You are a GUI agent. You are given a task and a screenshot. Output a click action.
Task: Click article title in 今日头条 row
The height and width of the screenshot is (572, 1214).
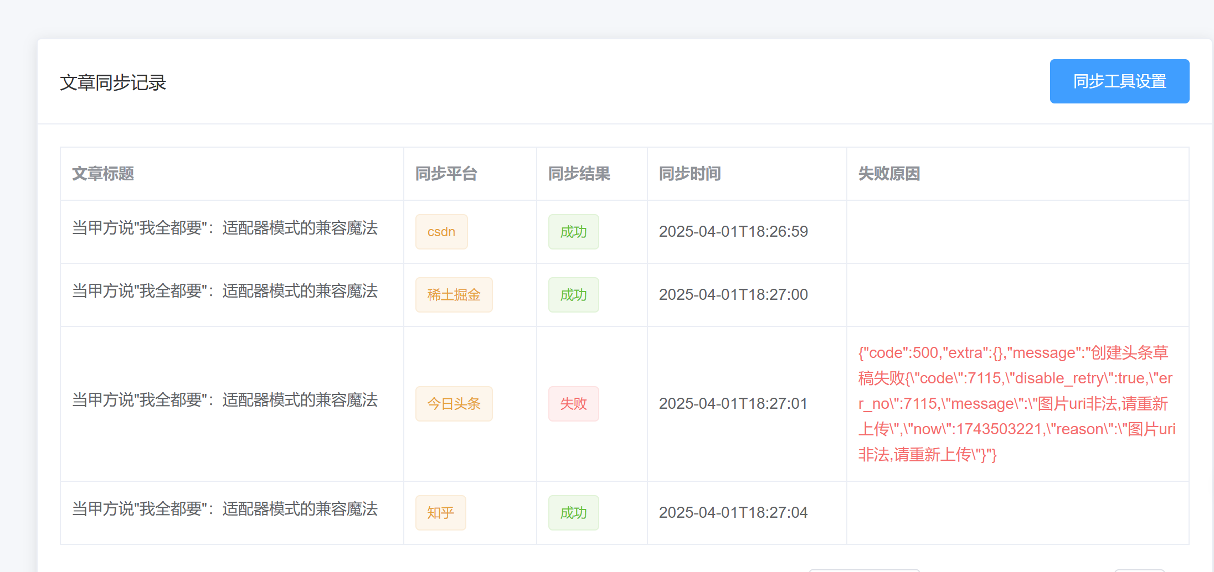(x=225, y=400)
